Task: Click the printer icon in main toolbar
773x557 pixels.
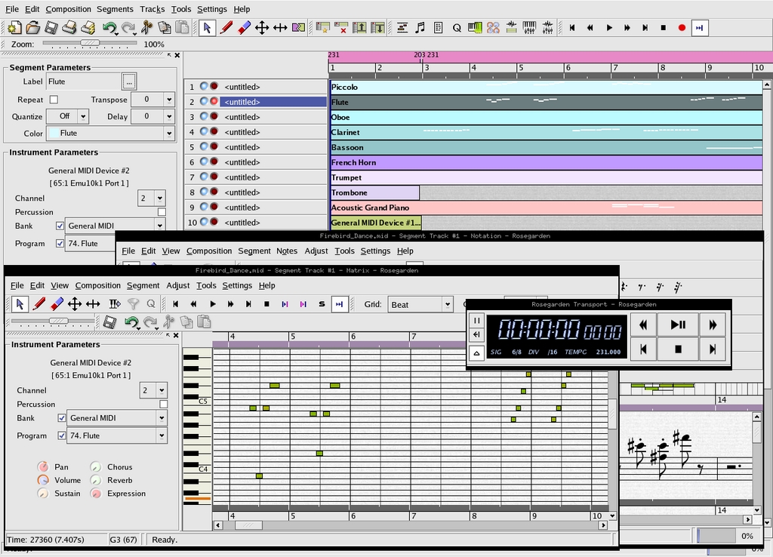Action: click(69, 28)
